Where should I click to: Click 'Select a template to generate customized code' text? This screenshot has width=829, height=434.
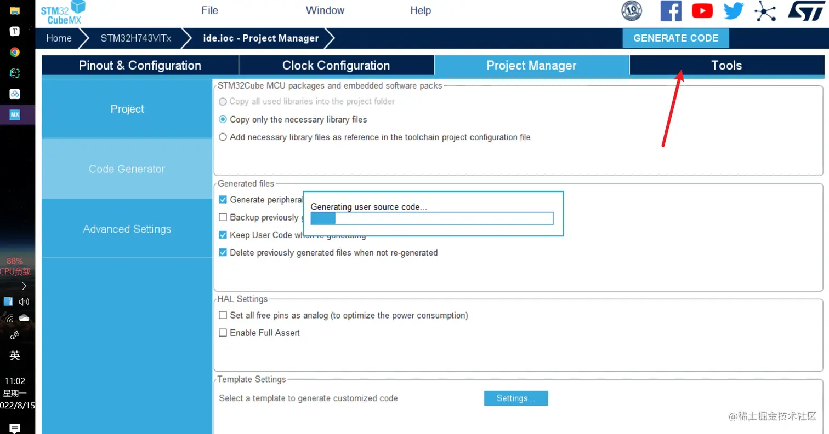coord(308,398)
